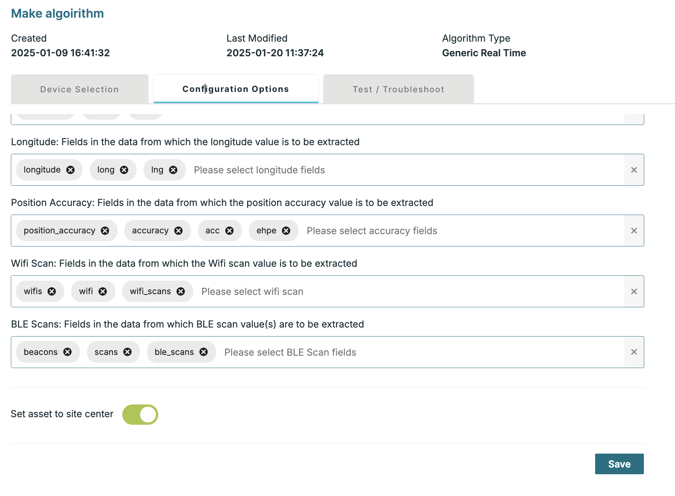
Task: Delete the 'ble_scans' tag chip
Action: point(204,352)
